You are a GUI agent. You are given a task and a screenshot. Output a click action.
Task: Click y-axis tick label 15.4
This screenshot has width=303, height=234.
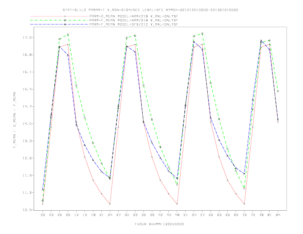pos(26,89)
